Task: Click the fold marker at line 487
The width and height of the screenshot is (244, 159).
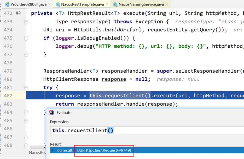Action: click(x=26, y=137)
